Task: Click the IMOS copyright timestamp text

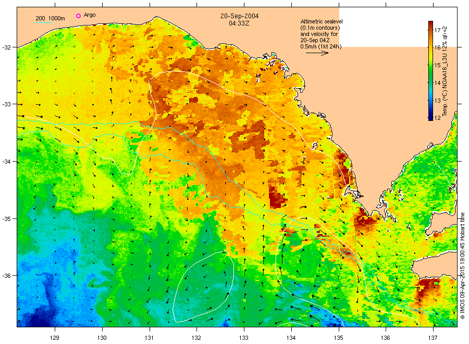Action: point(462,266)
